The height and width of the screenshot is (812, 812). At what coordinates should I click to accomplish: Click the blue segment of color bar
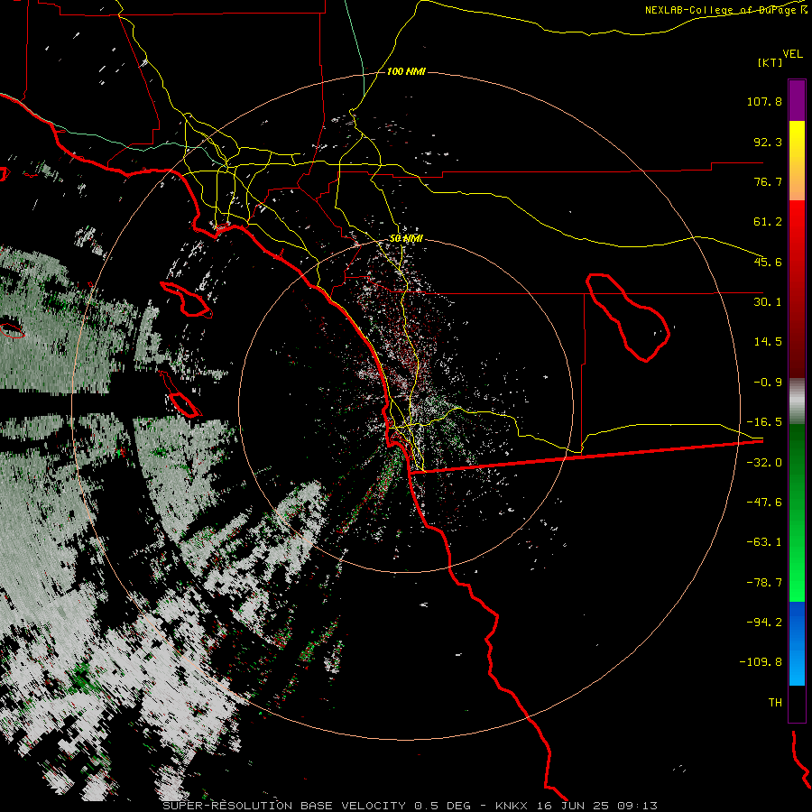(797, 643)
